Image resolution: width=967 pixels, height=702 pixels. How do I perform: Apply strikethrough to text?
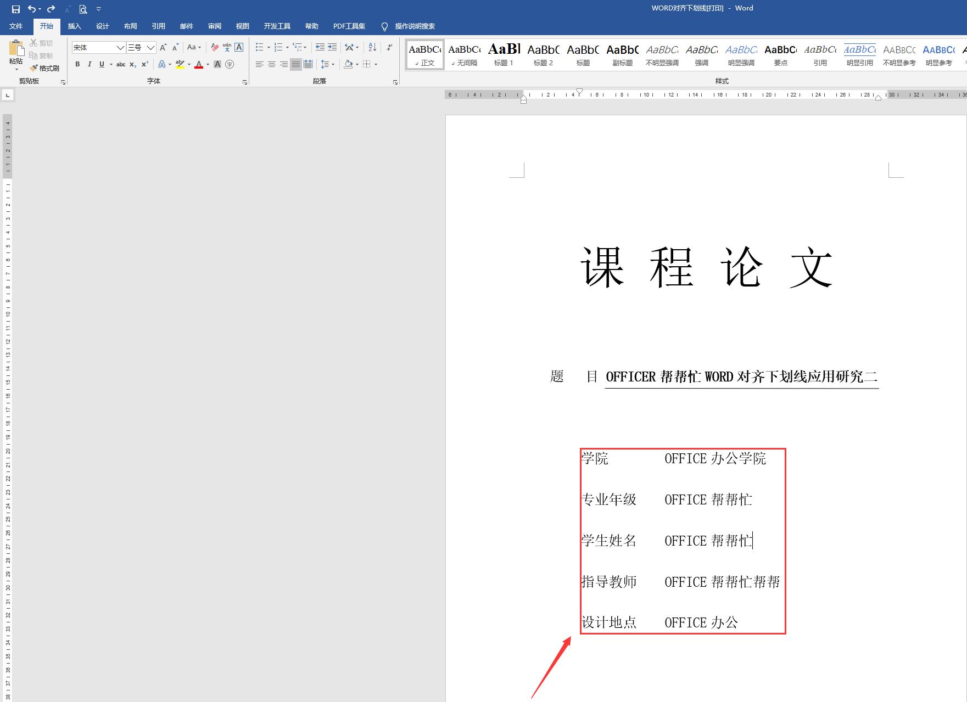(x=120, y=64)
